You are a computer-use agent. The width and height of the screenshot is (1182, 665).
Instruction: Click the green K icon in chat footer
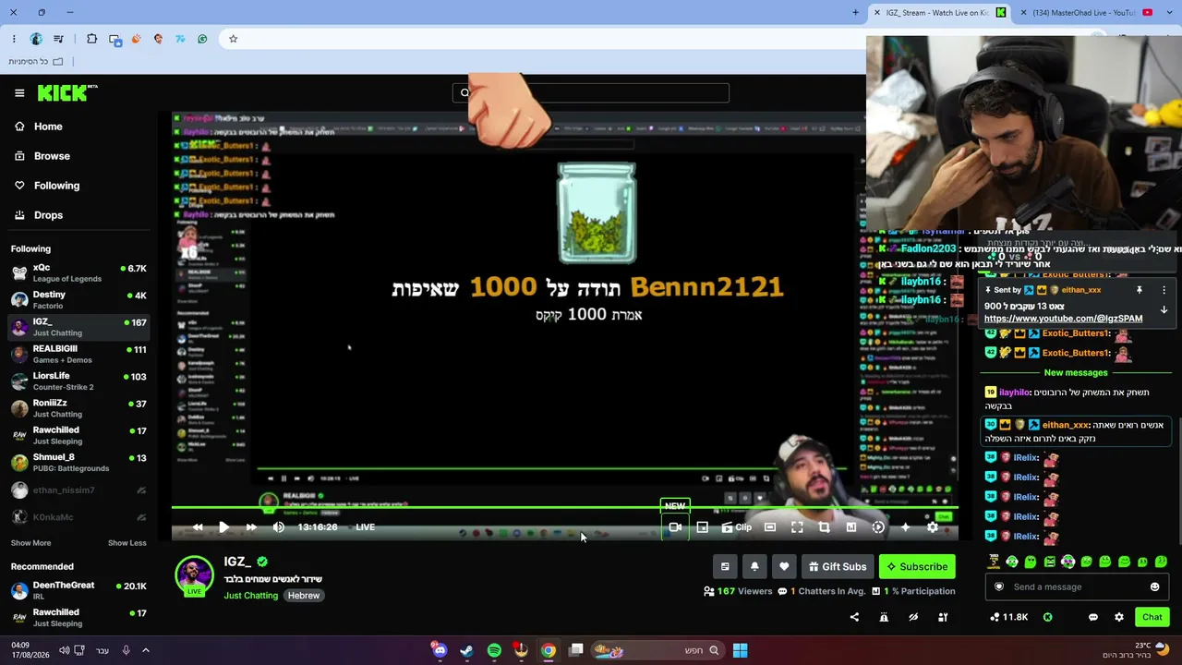(1047, 617)
